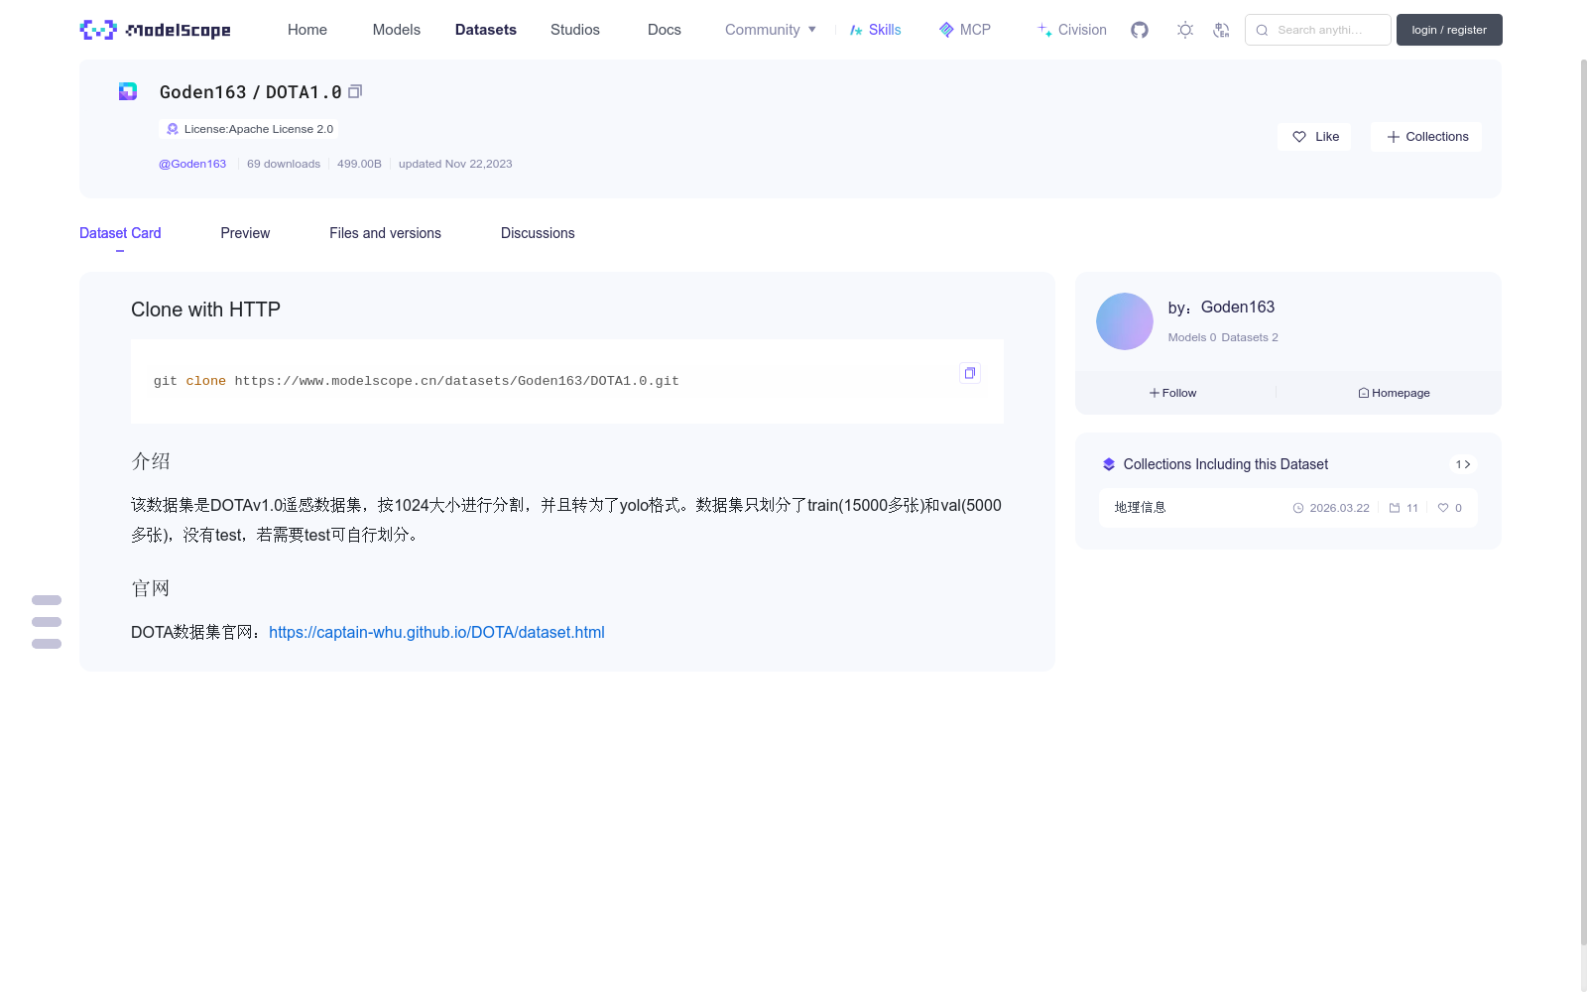This screenshot has height=992, width=1587.
Task: Click the plus icon in Collections button
Action: tap(1394, 137)
